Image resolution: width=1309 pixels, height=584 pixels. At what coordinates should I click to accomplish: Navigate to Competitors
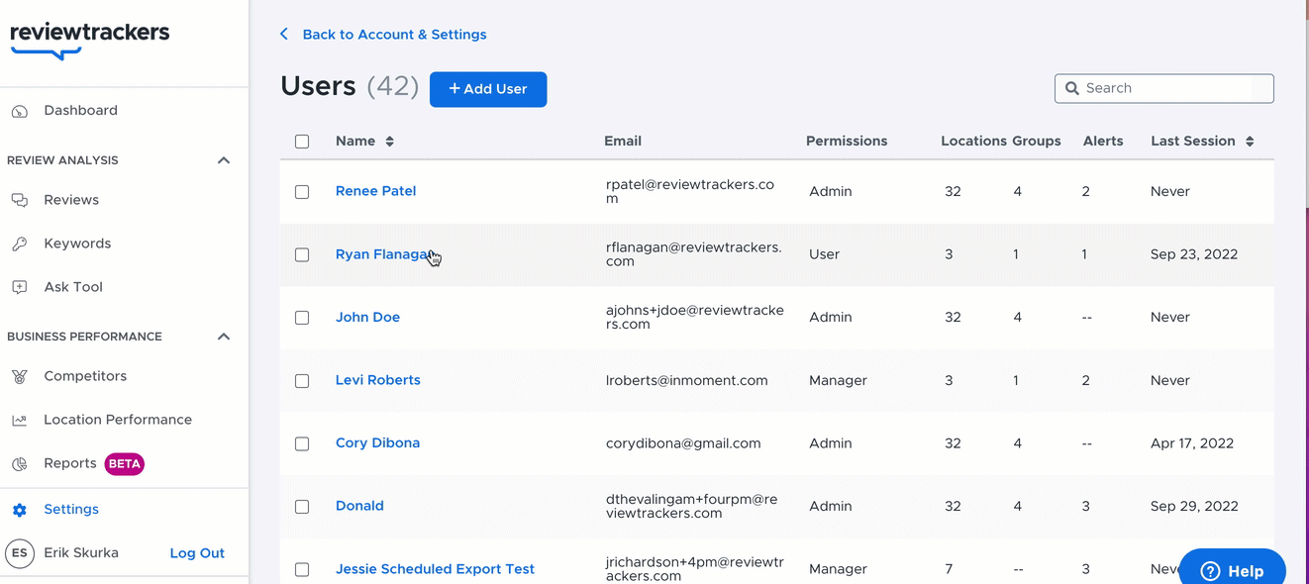coord(85,376)
